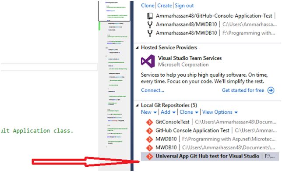The image size is (282, 172).
Task: Collapse the Hosted Service Providers section
Action: [137, 47]
